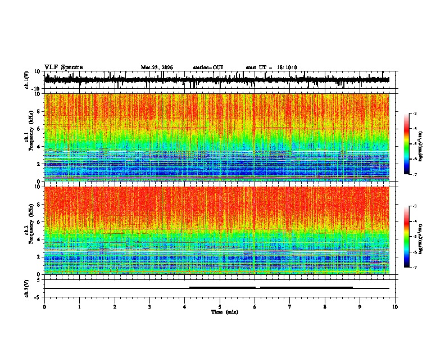Select the date text "Mar.23, 2026"
The image size is (445, 344).
(x=157, y=67)
